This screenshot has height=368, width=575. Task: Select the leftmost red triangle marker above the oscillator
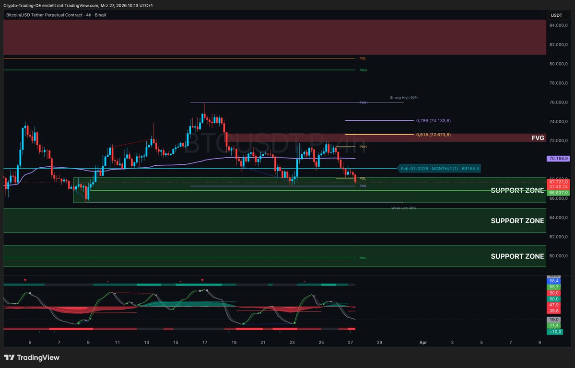[25, 279]
